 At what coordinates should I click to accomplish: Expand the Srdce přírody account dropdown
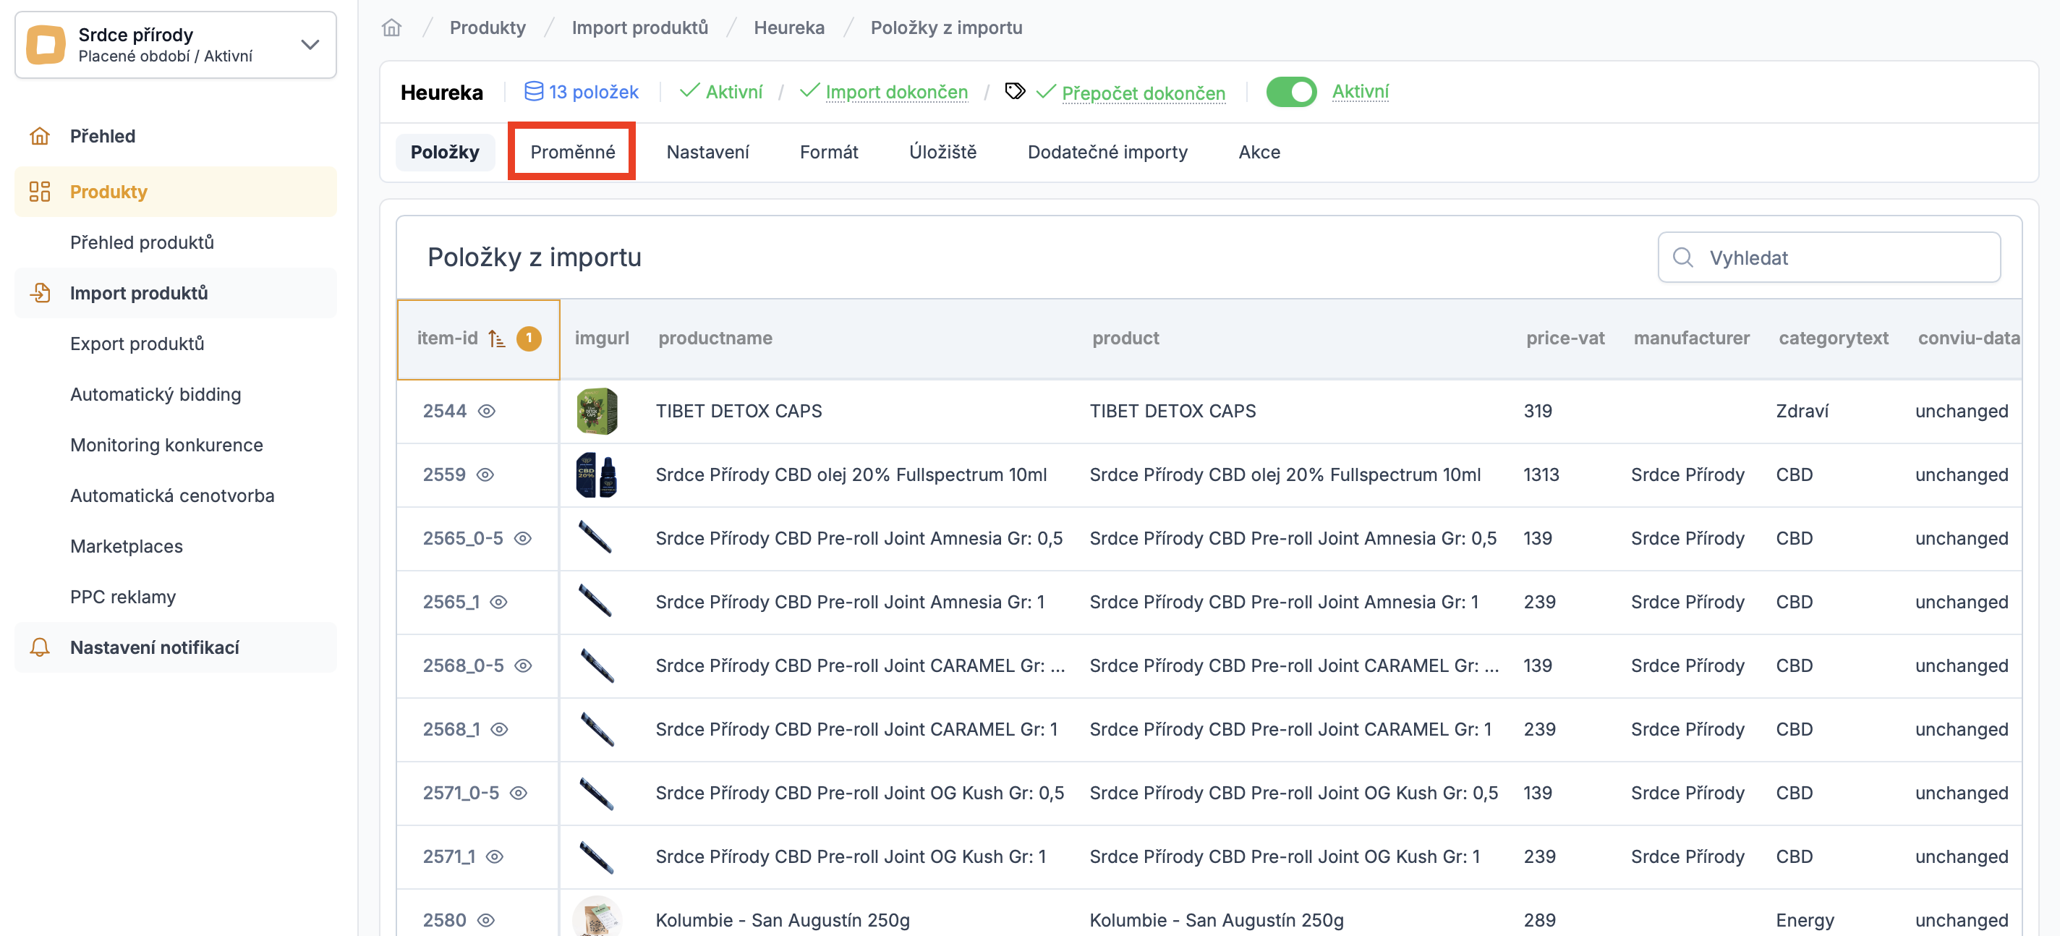pyautogui.click(x=310, y=45)
